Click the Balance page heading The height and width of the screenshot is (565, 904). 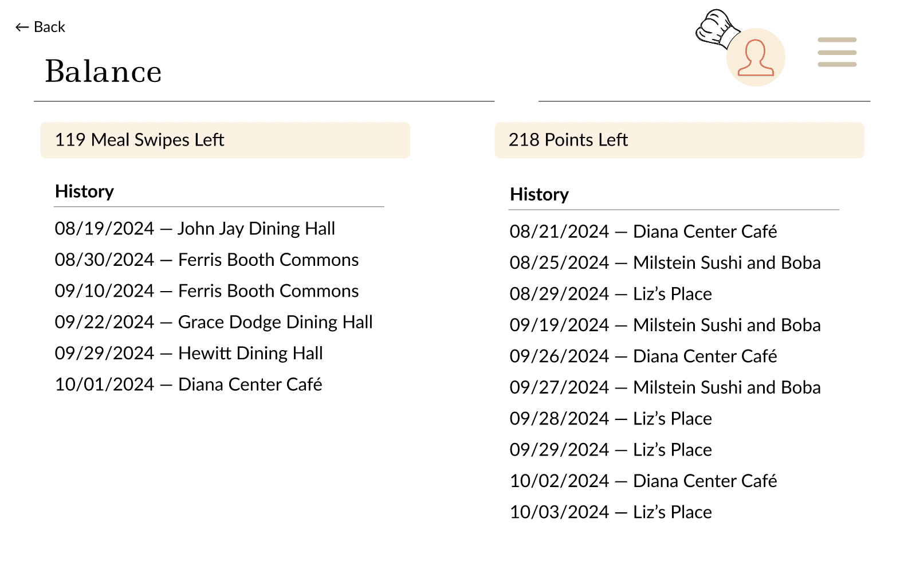pyautogui.click(x=104, y=72)
